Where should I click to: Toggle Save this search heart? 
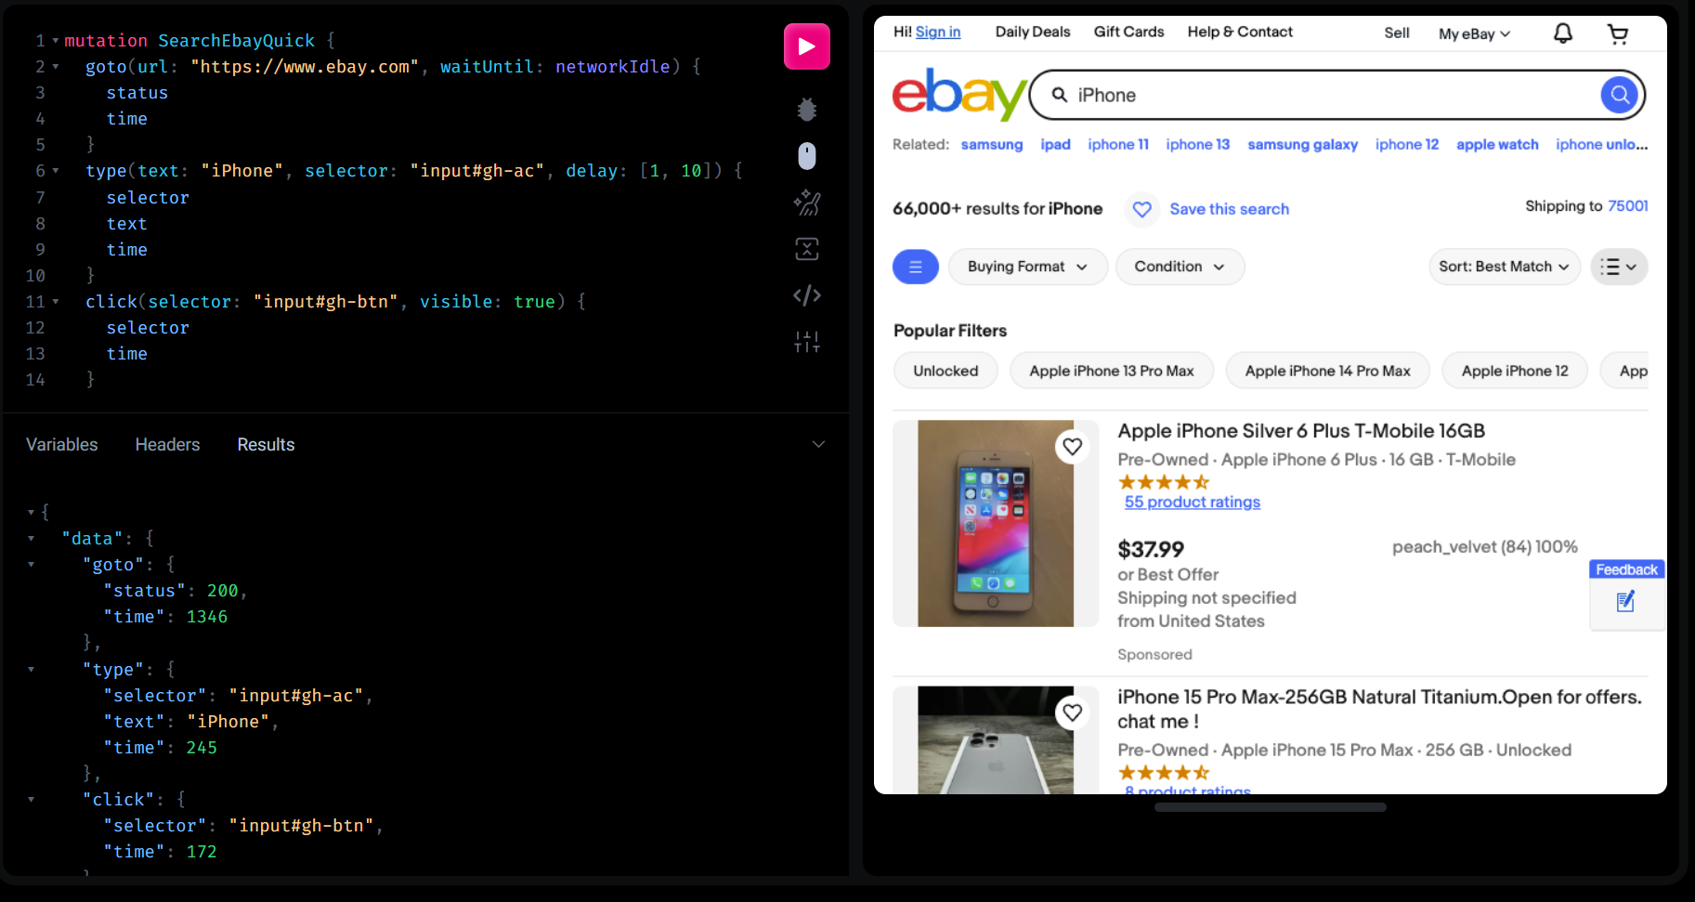(x=1142, y=209)
